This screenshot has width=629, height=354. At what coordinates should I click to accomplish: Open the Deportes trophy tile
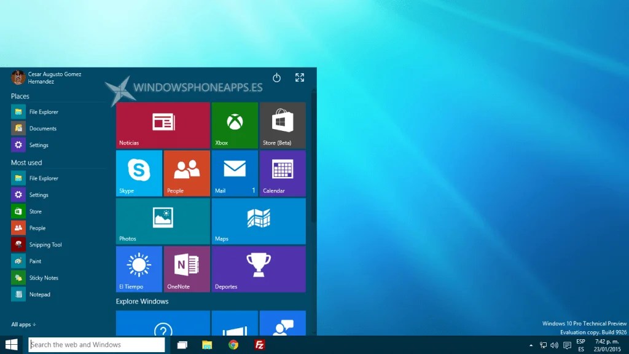click(x=258, y=269)
